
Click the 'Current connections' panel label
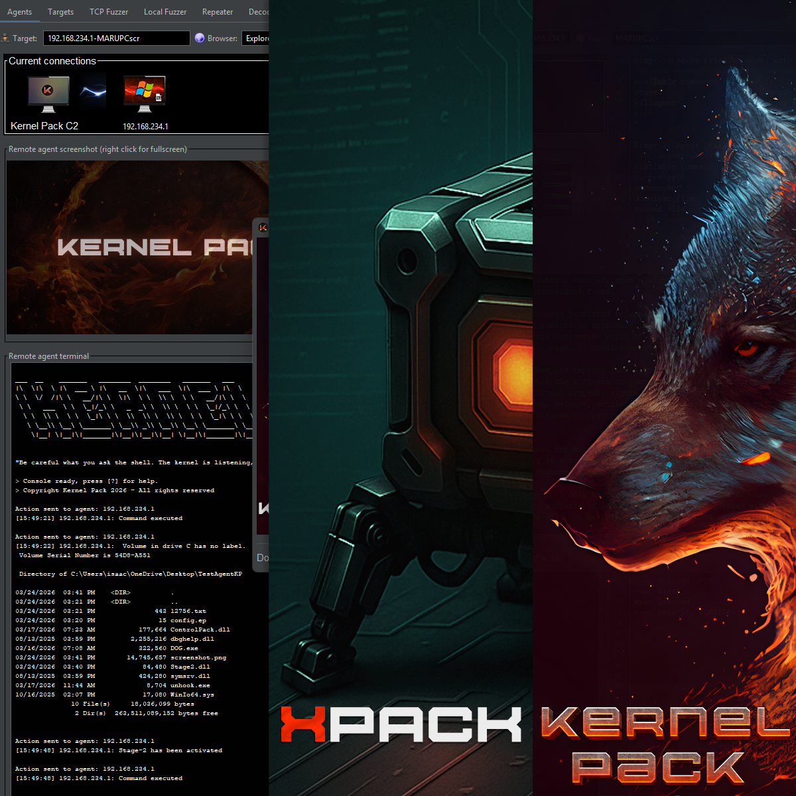(x=52, y=61)
